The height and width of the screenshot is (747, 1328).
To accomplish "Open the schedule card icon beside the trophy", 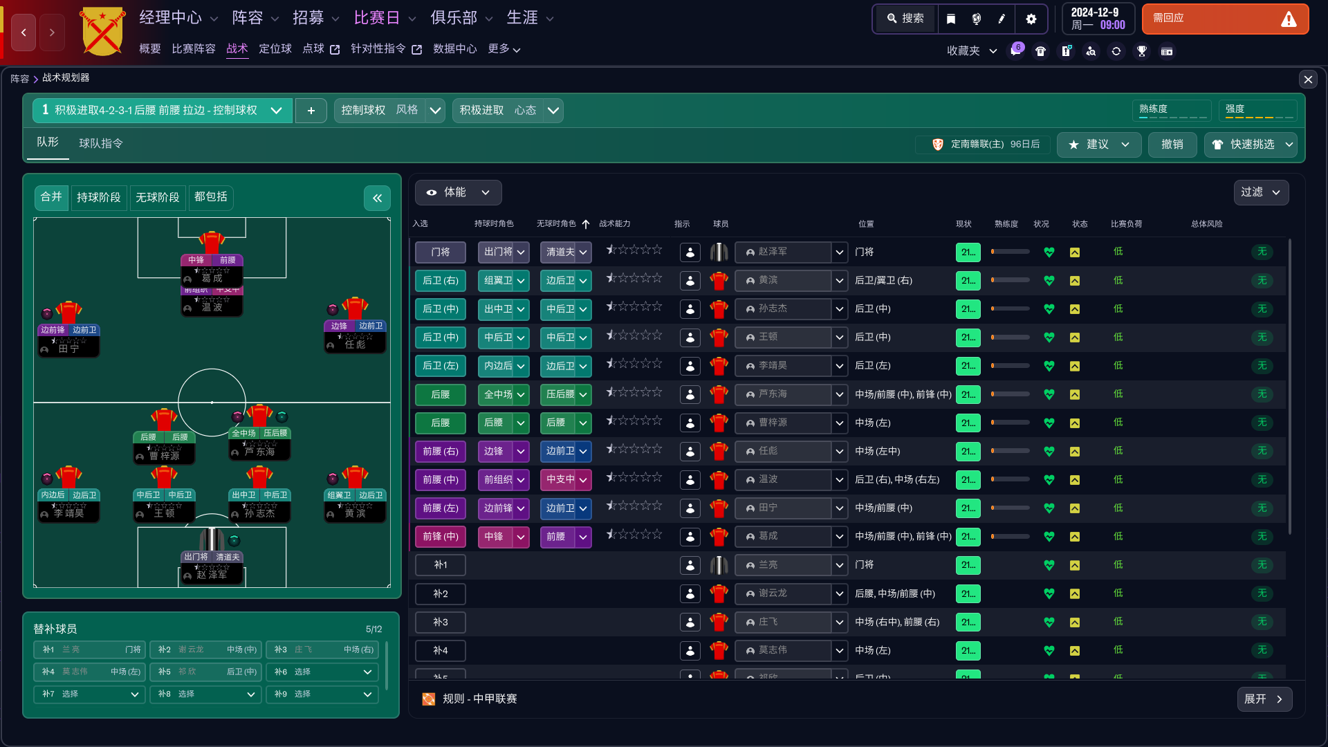I will pyautogui.click(x=1167, y=51).
